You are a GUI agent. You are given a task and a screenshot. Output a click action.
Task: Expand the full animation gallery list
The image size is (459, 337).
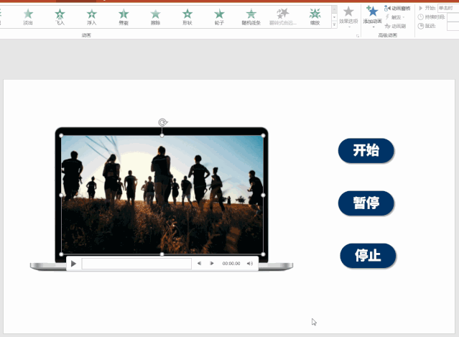point(334,25)
